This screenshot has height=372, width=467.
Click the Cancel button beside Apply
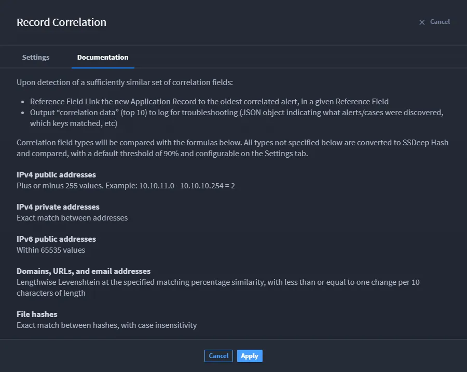tap(218, 356)
